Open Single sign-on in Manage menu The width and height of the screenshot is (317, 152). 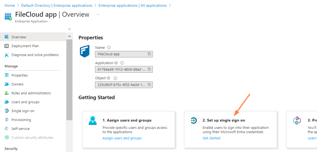(23, 111)
